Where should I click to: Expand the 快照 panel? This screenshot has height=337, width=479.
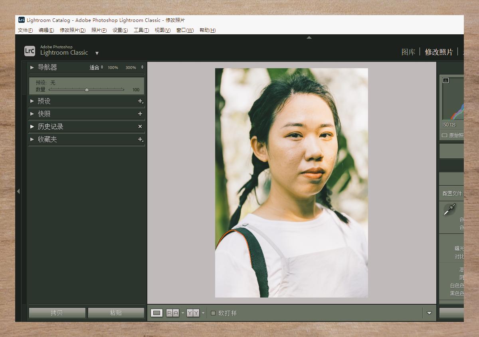[32, 114]
